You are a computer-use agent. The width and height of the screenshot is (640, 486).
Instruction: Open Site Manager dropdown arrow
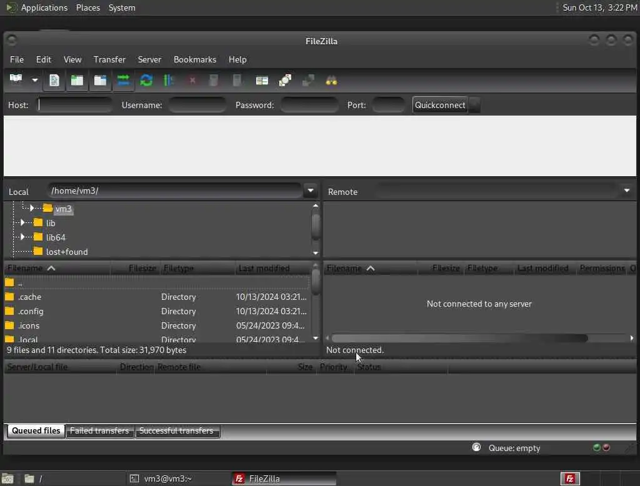click(x=35, y=80)
